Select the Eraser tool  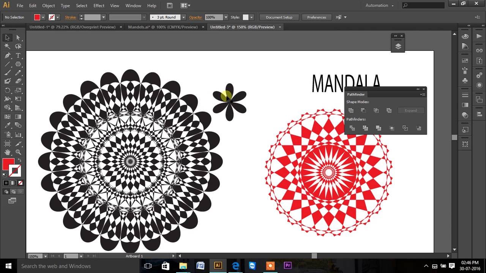(18, 81)
